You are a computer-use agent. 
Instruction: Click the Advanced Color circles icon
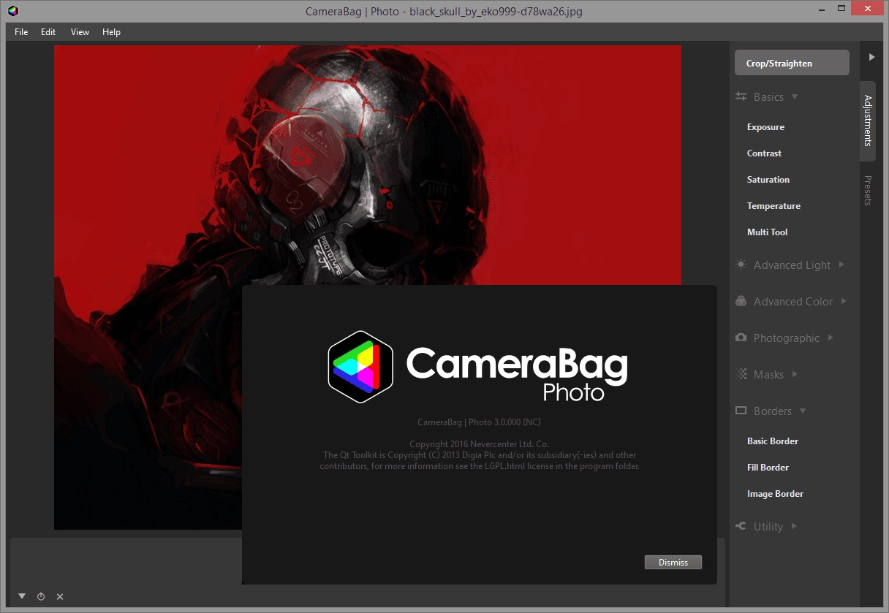[741, 301]
